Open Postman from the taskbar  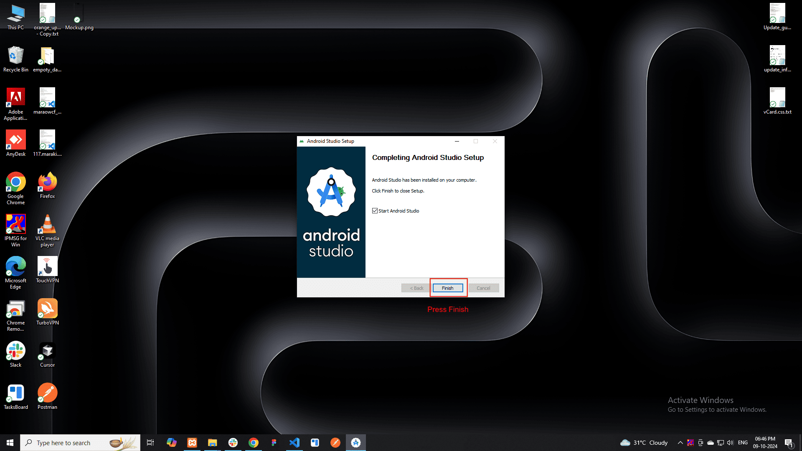(335, 443)
